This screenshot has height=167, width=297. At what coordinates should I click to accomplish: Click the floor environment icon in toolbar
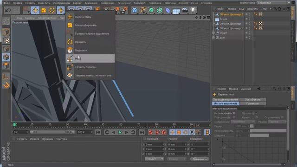pyautogui.click(x=176, y=10)
